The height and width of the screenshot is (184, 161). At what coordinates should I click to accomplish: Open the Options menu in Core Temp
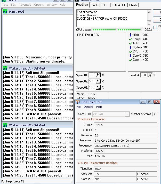pyautogui.click(x=88, y=107)
